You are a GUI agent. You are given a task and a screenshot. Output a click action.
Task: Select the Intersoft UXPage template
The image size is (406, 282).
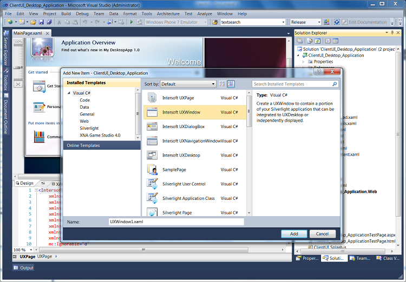point(194,98)
